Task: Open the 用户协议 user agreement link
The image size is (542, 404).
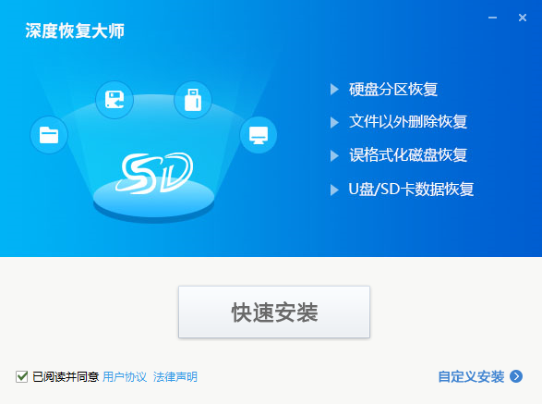Action: (x=125, y=376)
